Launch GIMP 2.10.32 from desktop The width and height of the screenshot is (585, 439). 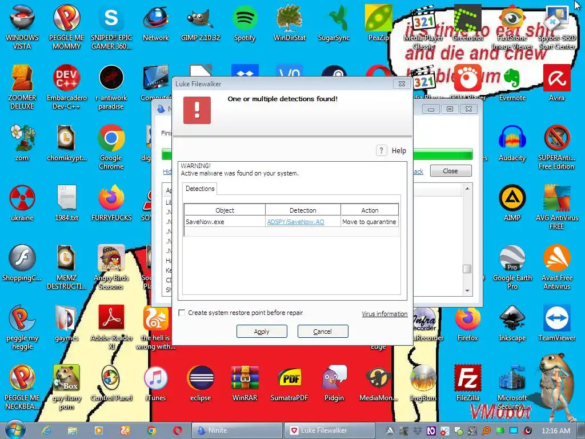coord(201,23)
